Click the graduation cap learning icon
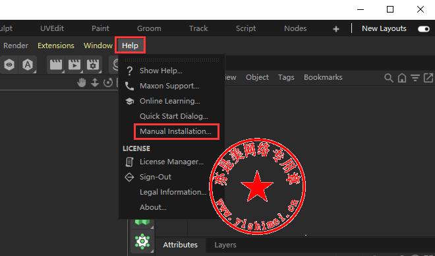Image resolution: width=435 pixels, height=256 pixels. pos(130,101)
